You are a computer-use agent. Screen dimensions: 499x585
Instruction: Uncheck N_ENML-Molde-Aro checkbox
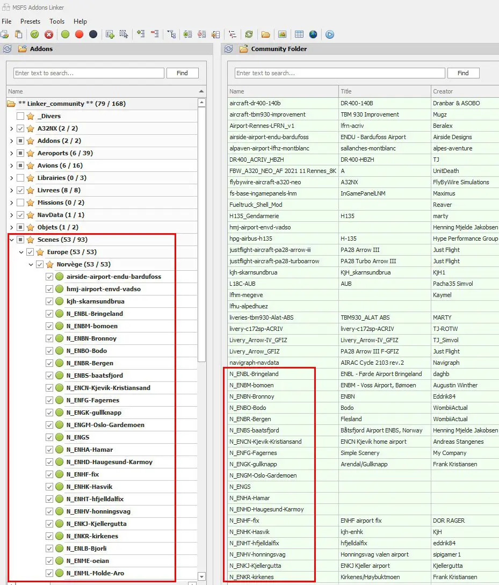click(49, 573)
